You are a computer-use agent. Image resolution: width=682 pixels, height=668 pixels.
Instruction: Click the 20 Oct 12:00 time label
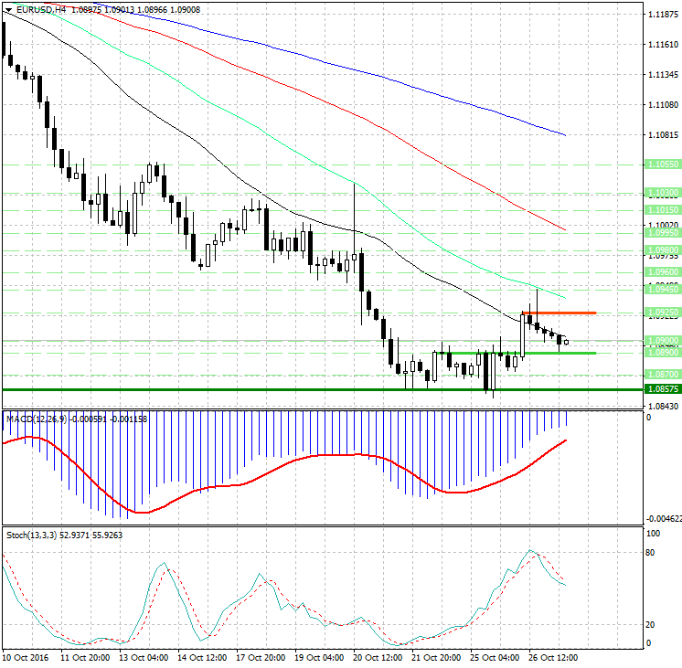(378, 657)
